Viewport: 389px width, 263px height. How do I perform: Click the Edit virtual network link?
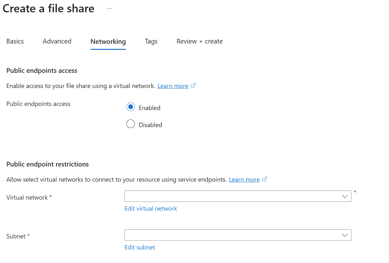[150, 208]
